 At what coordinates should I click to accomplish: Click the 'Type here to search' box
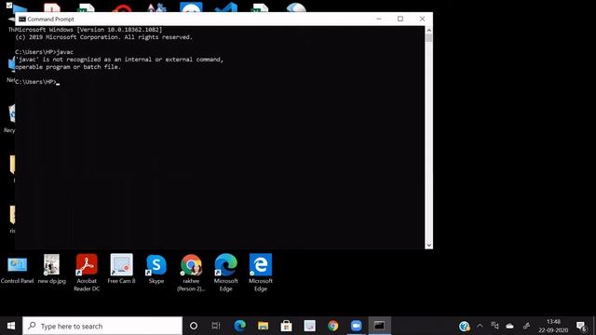point(102,326)
